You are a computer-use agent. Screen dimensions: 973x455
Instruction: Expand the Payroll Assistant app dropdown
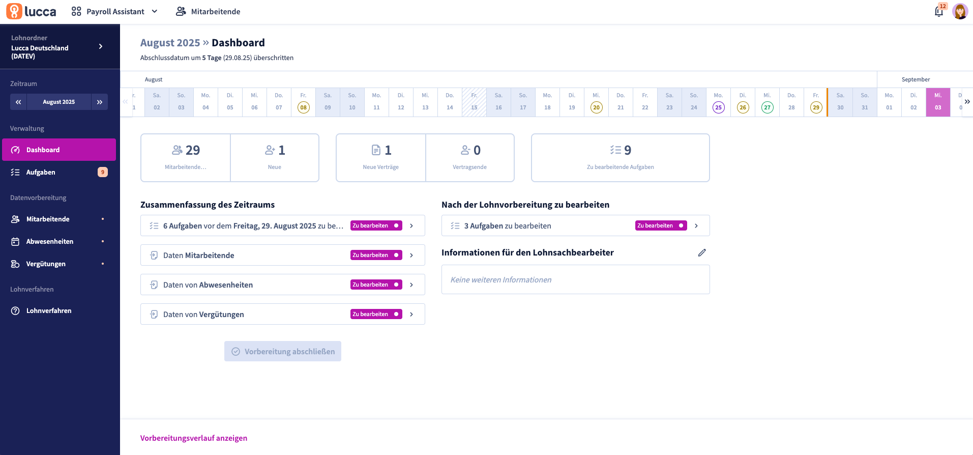click(x=115, y=11)
